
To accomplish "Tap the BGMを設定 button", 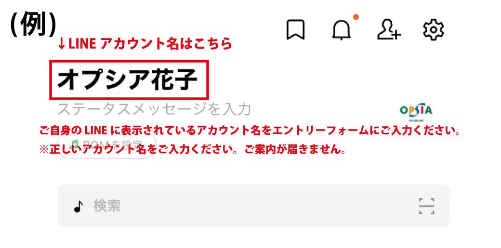I will point(107,145).
